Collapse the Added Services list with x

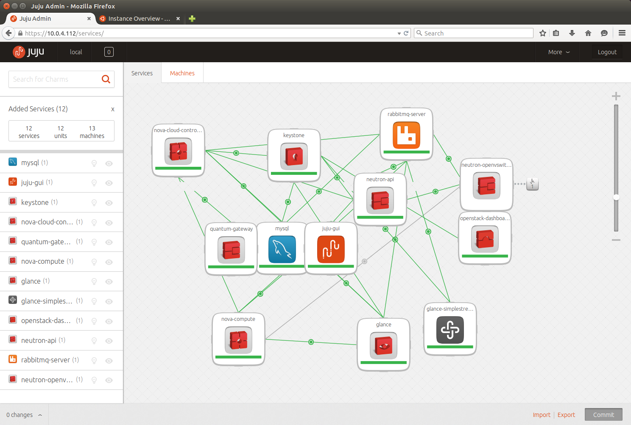tap(113, 109)
